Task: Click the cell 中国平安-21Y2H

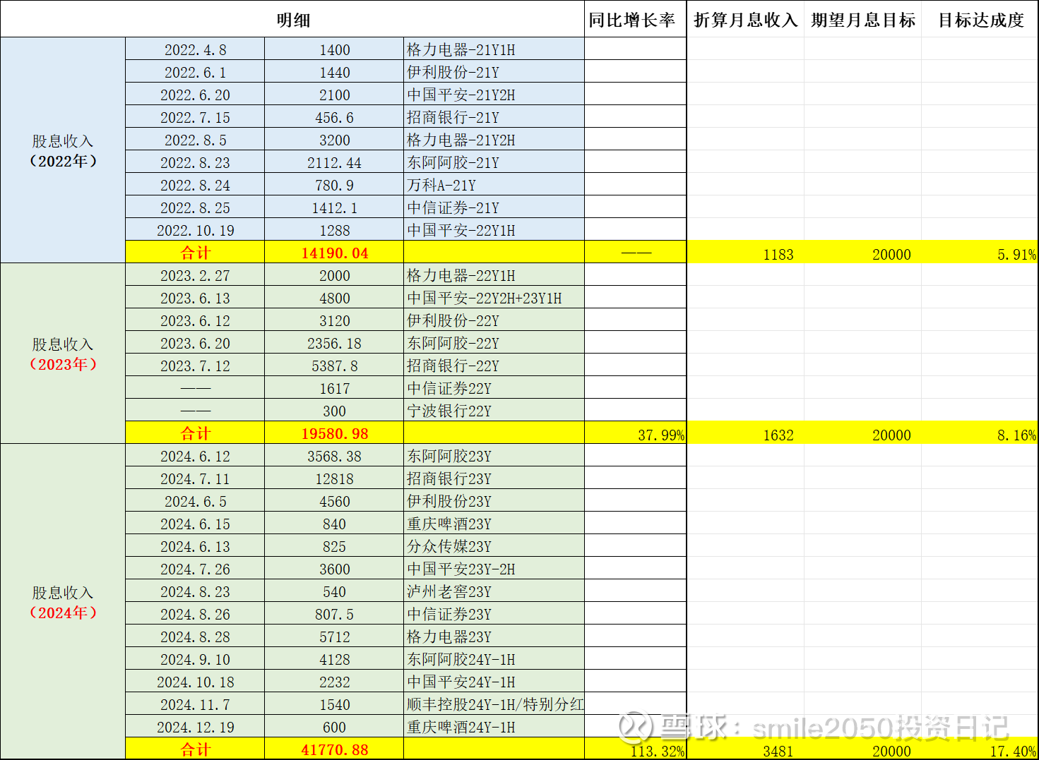Action: pos(494,95)
